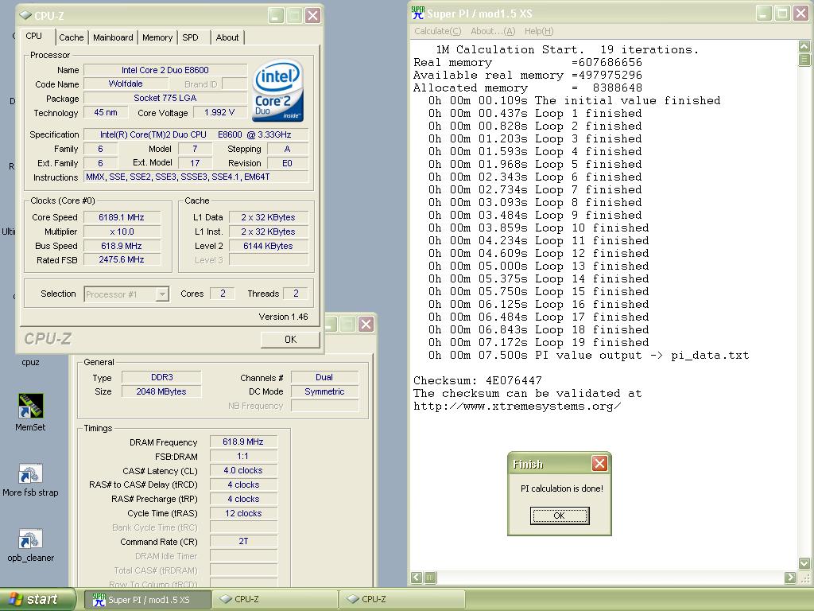
Task: Open the Calculate menu in Super PI
Action: pos(438,31)
